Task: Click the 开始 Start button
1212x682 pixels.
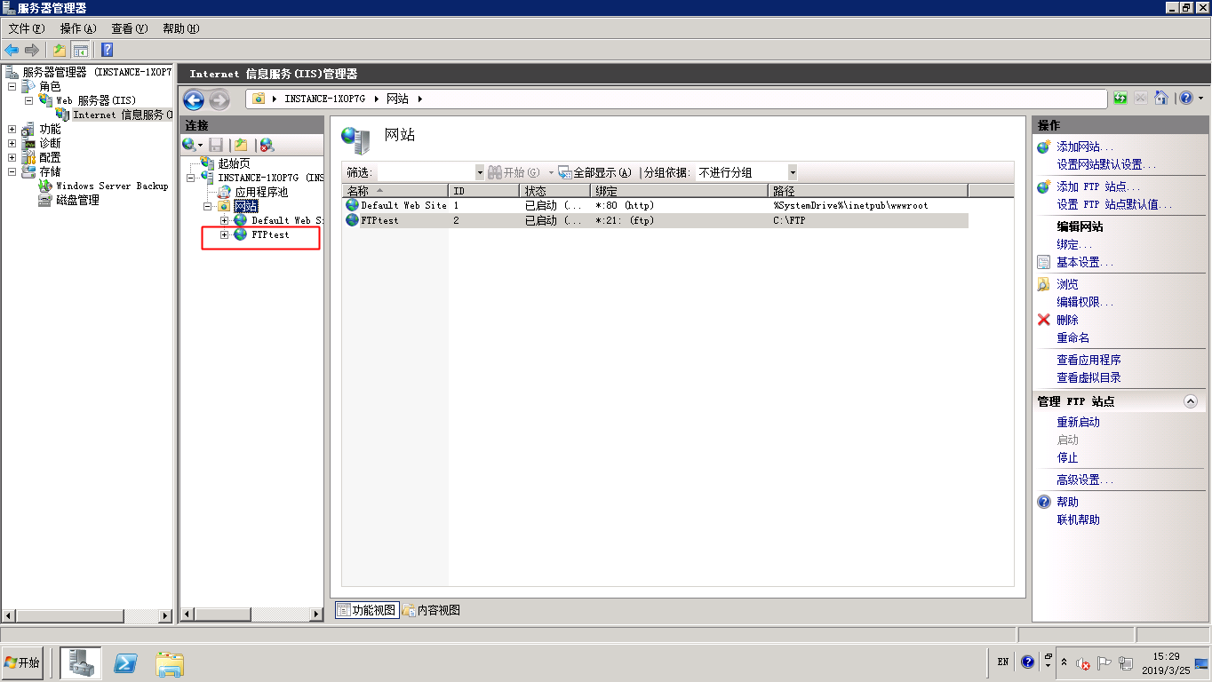Action: pos(23,662)
